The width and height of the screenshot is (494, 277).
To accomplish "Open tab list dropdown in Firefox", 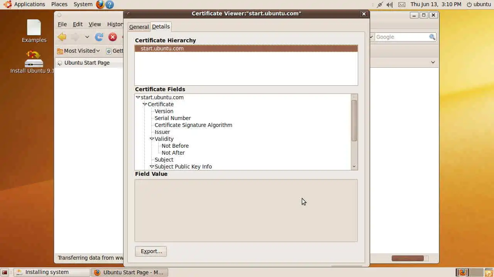I will pos(433,62).
